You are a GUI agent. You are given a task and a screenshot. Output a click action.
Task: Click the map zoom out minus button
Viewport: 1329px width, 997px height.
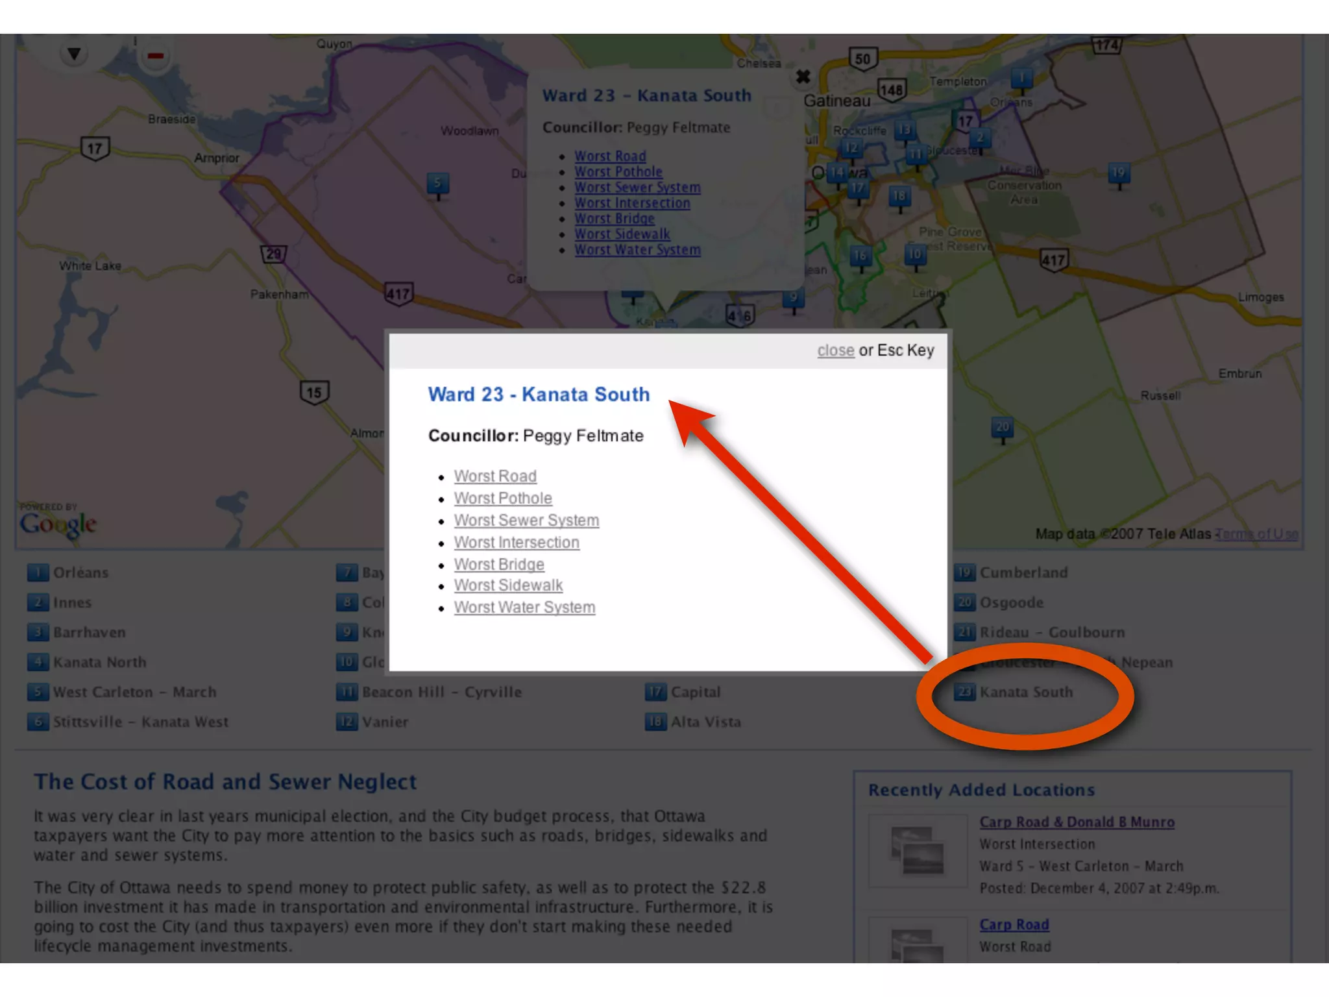coord(155,56)
